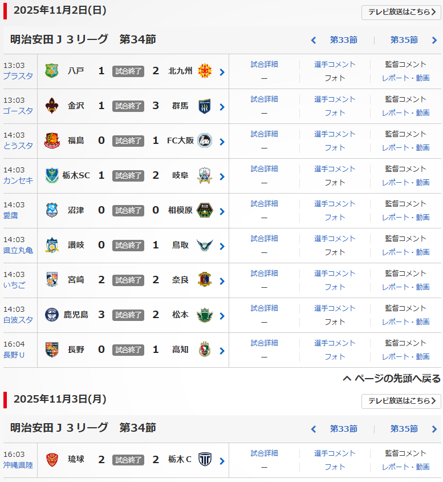This screenshot has width=443, height=482.
Task: Jump back via ページの先頭へ戻る
Action: tap(392, 379)
